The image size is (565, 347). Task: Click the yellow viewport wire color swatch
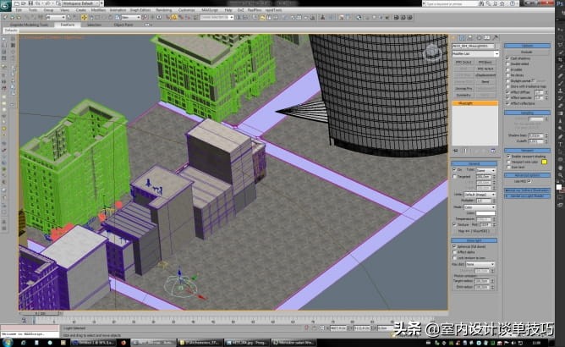click(545, 161)
